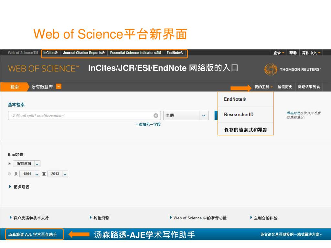The width and height of the screenshot is (331, 248).
Task: Expand Web of Science 中的新增功能
Action: click(x=198, y=218)
